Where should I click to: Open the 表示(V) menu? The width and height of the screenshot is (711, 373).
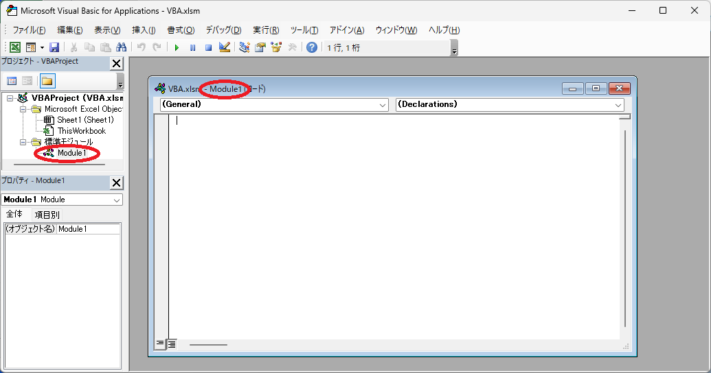click(x=107, y=30)
